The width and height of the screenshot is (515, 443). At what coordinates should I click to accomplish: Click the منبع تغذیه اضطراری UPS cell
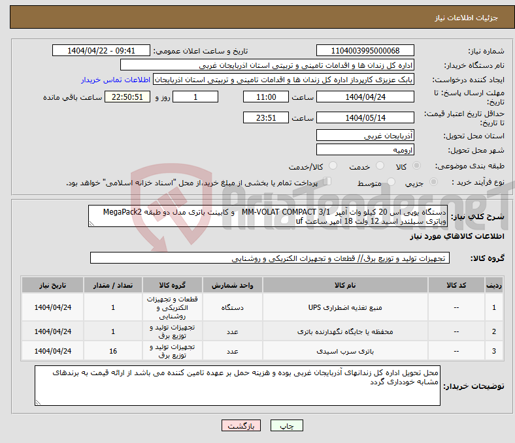click(345, 307)
